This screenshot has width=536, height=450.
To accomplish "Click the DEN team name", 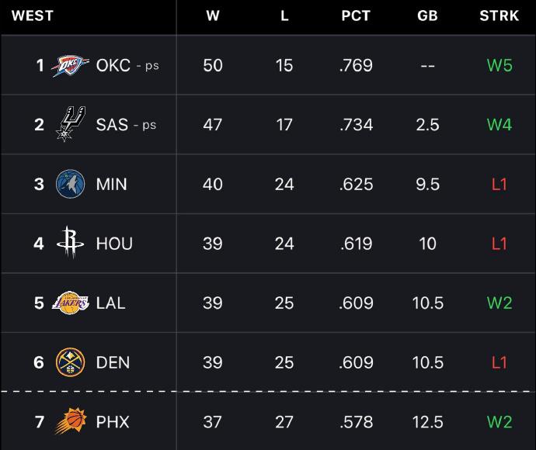I will coord(113,362).
